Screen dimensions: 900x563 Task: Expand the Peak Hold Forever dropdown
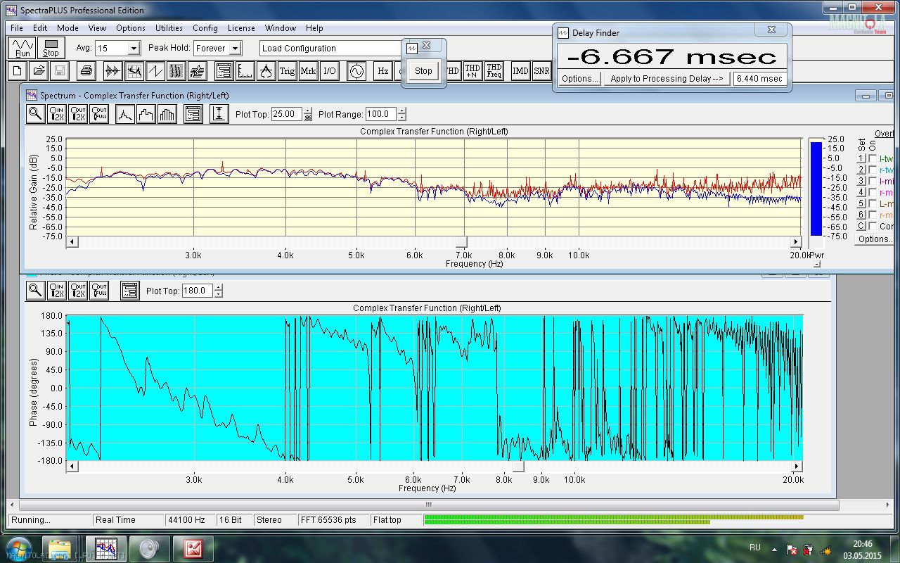(x=235, y=49)
